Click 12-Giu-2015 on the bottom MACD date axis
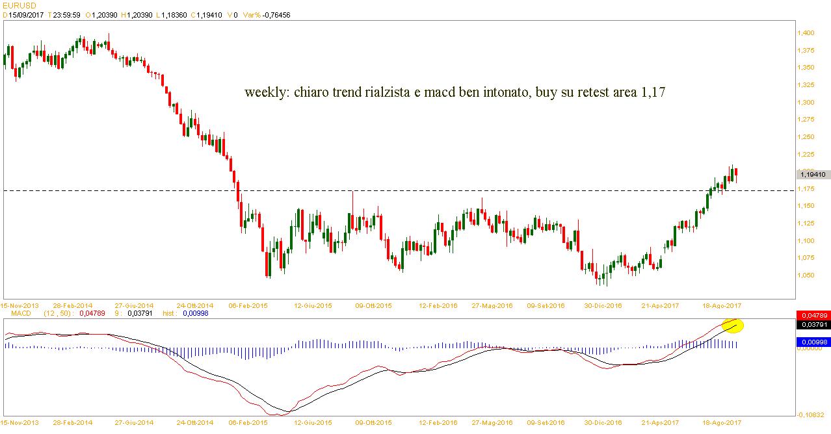 [313, 423]
